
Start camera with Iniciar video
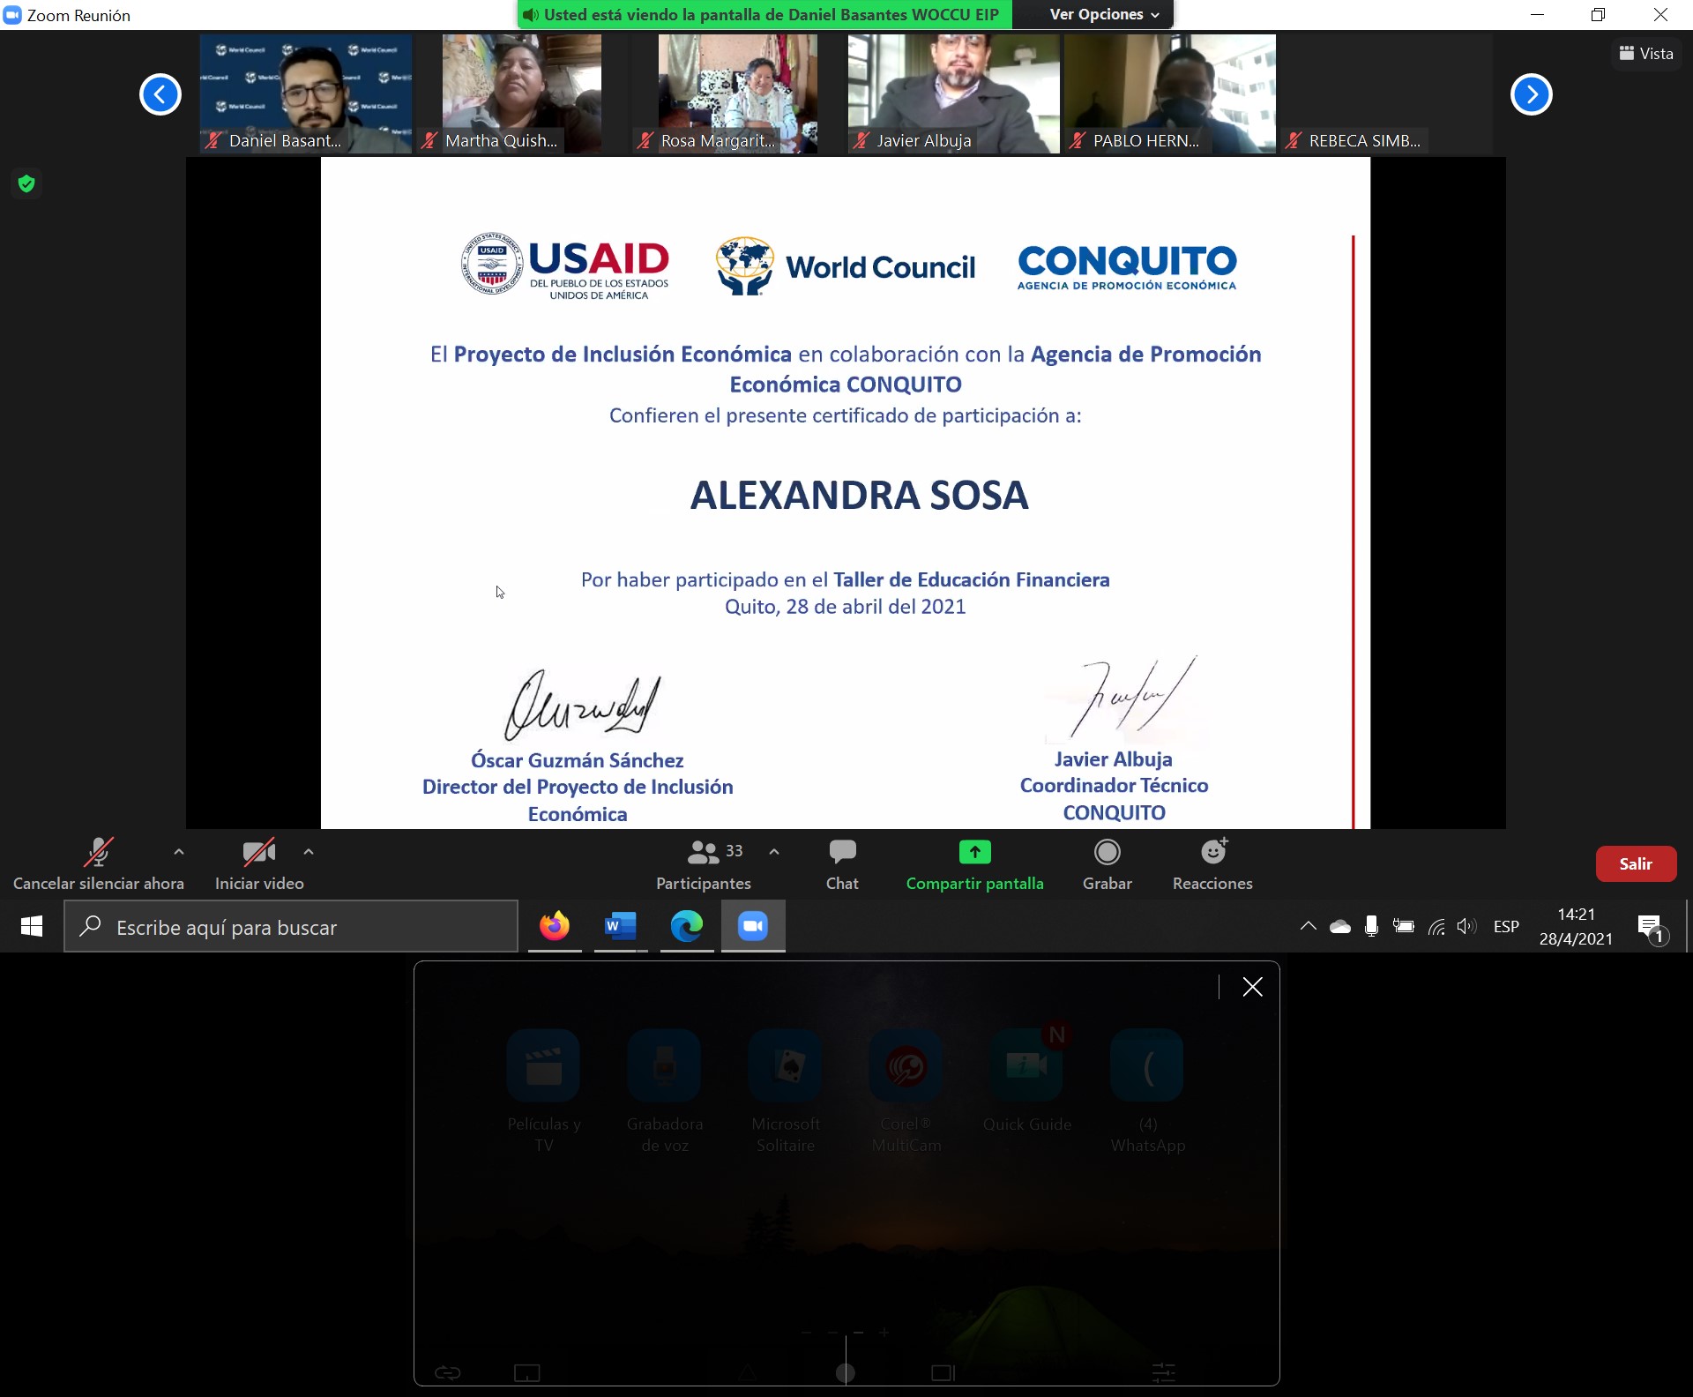(x=259, y=863)
